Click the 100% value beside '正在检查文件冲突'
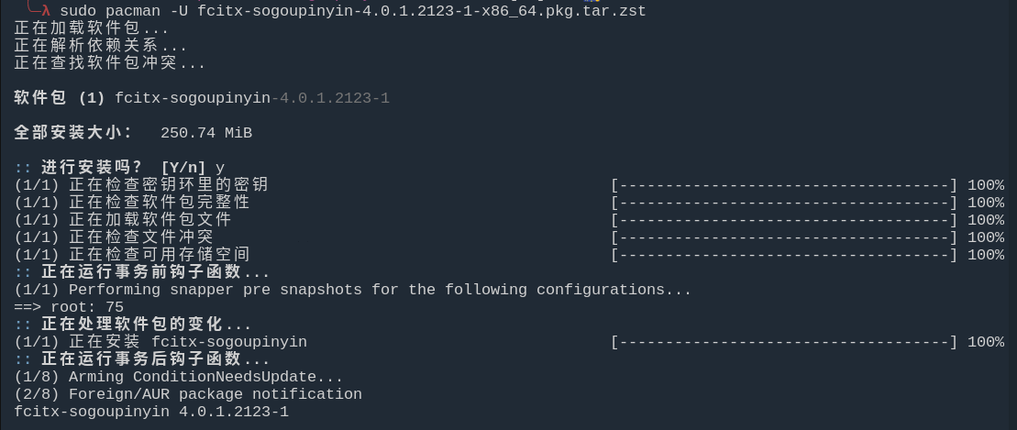The image size is (1017, 430). 986,237
